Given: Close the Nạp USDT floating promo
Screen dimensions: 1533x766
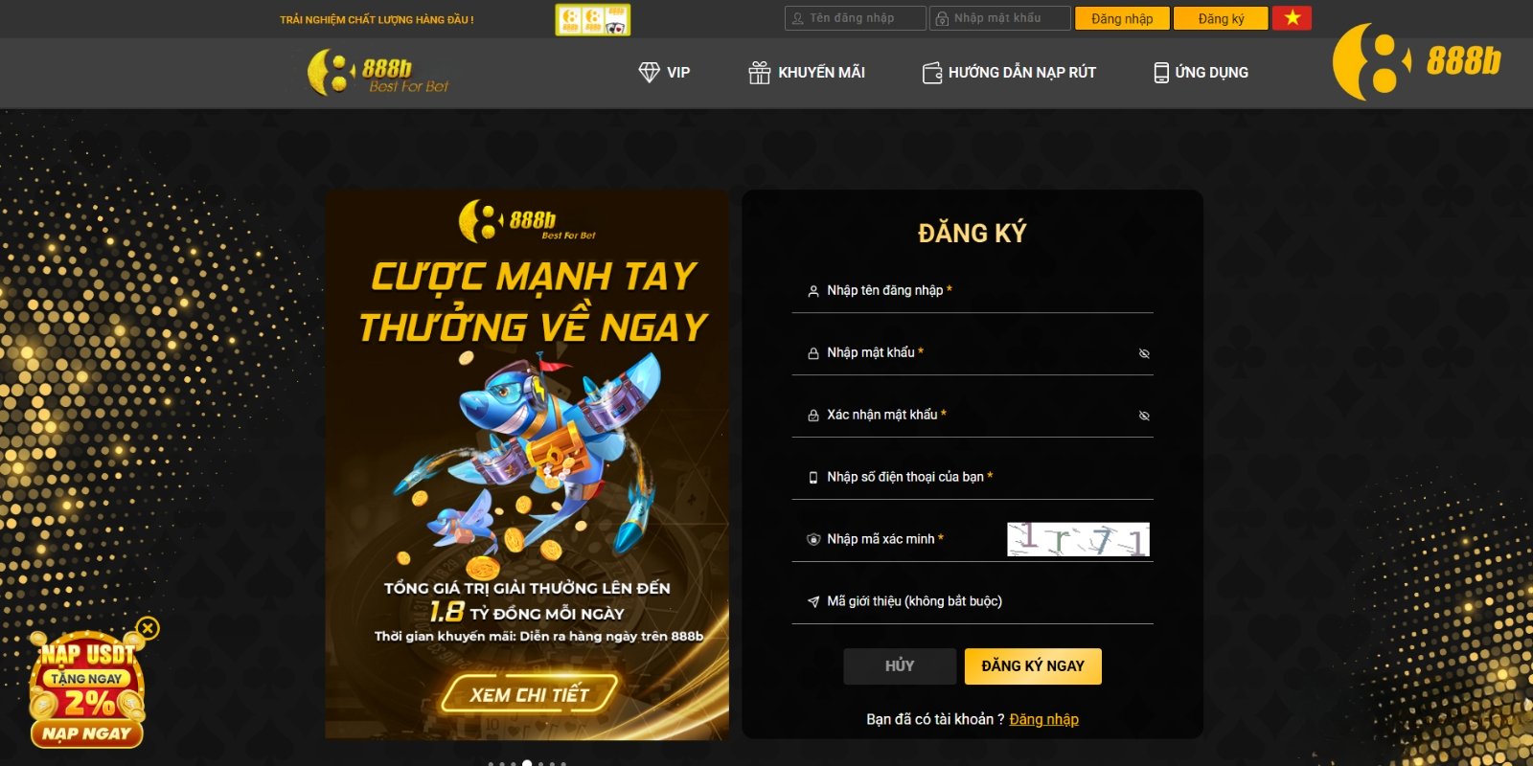Looking at the screenshot, I should coord(148,628).
